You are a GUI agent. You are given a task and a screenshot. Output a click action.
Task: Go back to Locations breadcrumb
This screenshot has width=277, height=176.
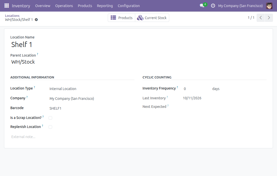12,16
